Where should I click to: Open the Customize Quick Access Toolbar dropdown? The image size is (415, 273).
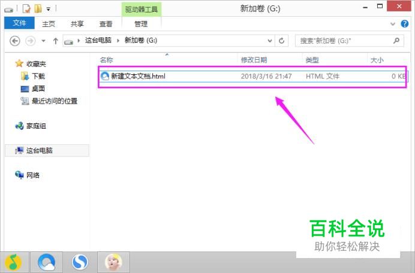pos(48,9)
